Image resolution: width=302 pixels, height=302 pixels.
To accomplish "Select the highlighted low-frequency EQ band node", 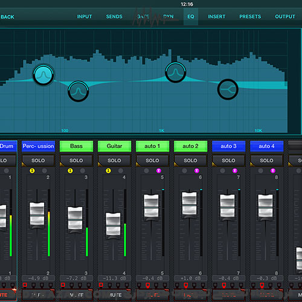I will coord(43,75).
